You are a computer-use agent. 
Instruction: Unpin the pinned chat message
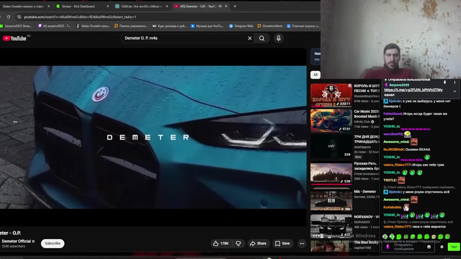click(x=445, y=82)
